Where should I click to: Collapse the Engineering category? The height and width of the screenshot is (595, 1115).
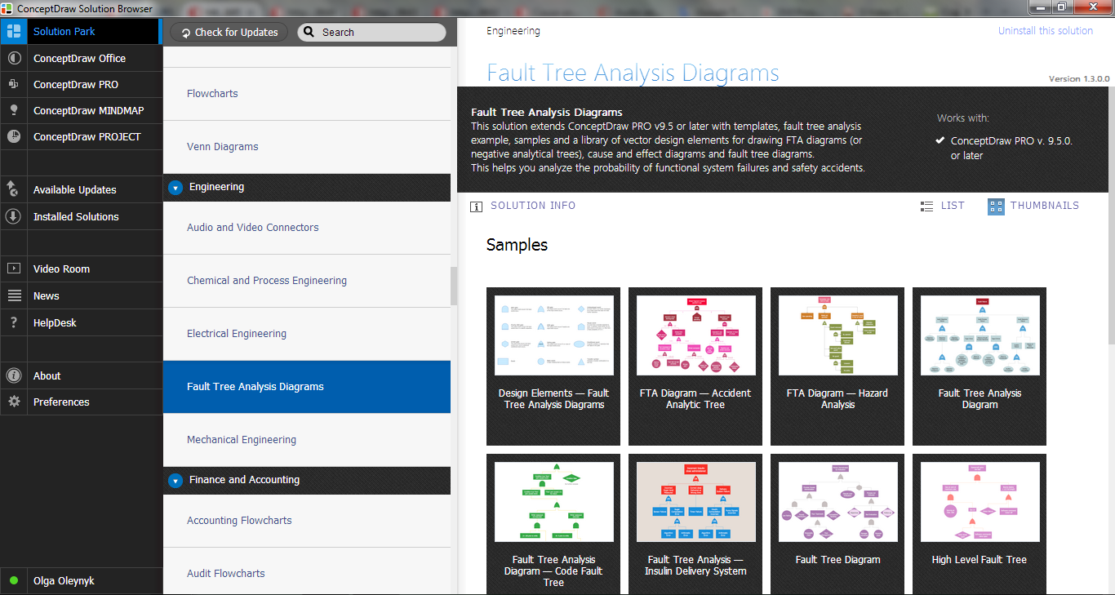[175, 187]
